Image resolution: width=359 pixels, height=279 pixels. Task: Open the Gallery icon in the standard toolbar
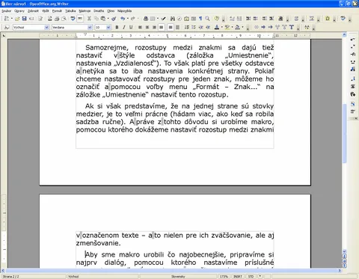pyautogui.click(x=186, y=19)
